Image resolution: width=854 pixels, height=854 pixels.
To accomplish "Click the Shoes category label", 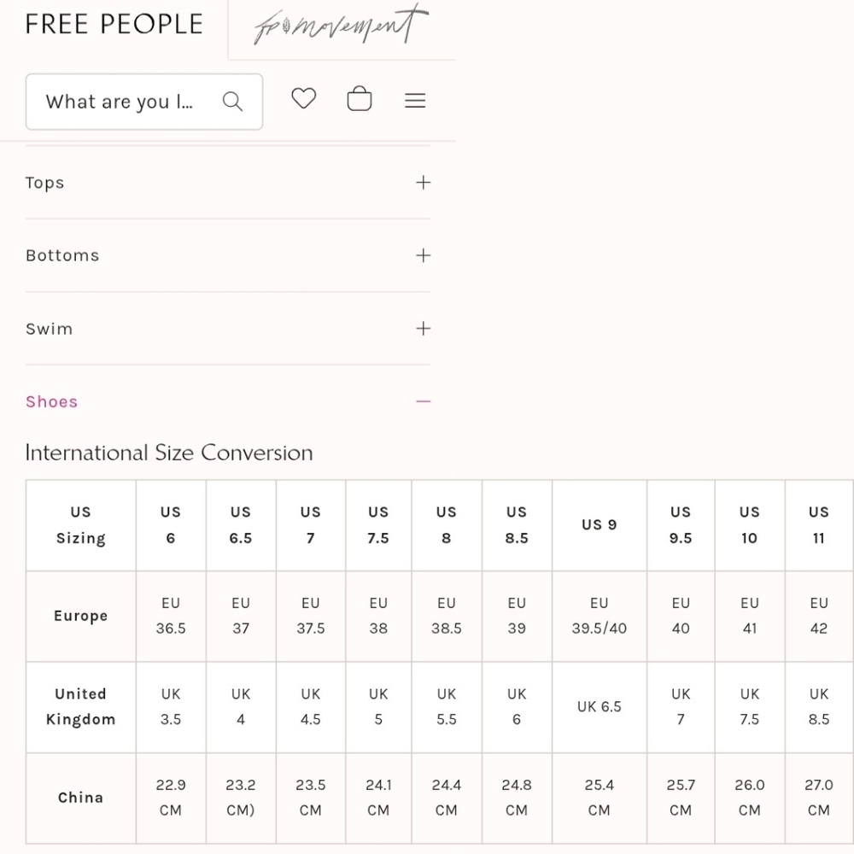I will click(x=52, y=402).
